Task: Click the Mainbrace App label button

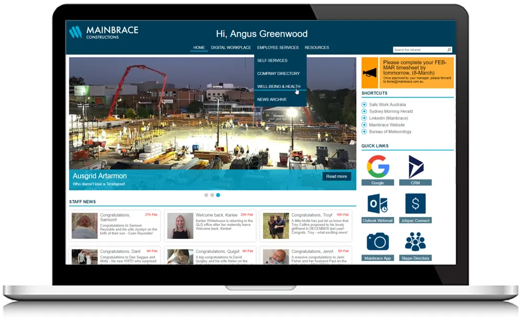Action: point(378,258)
